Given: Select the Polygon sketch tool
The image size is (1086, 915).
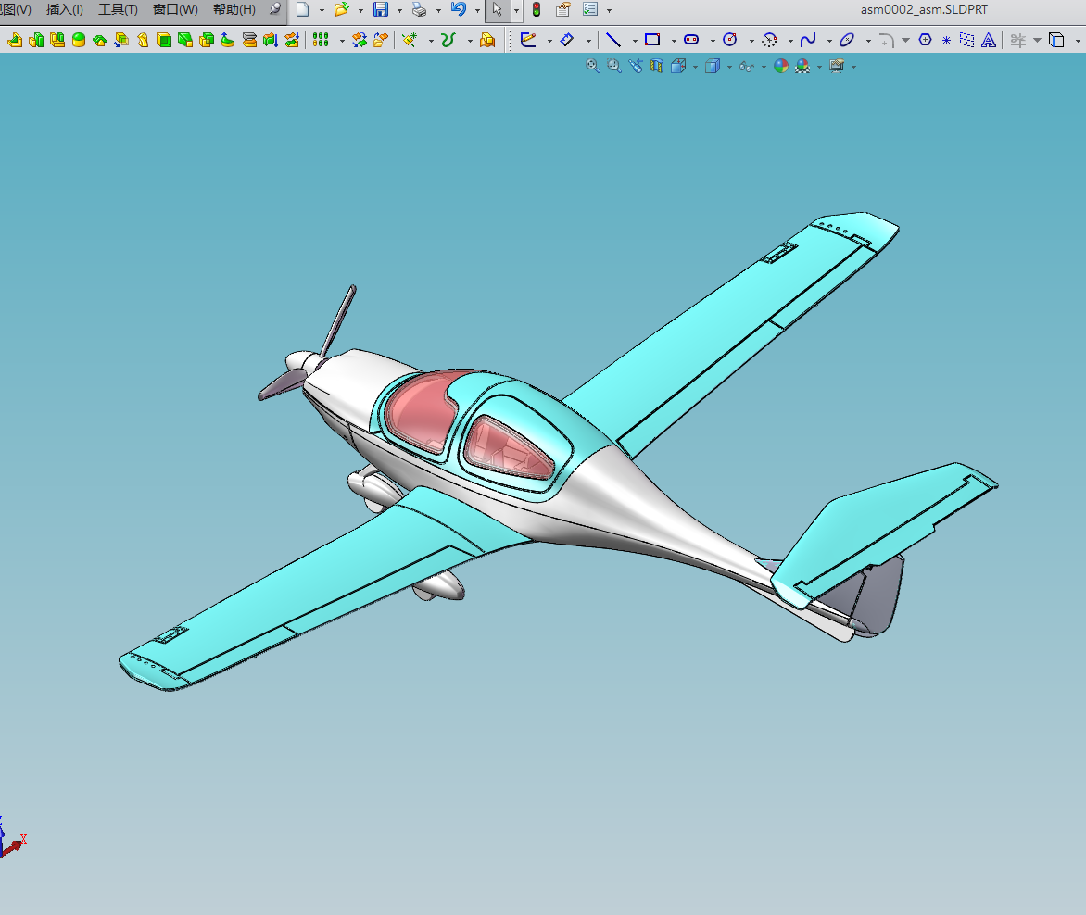Looking at the screenshot, I should pos(926,40).
